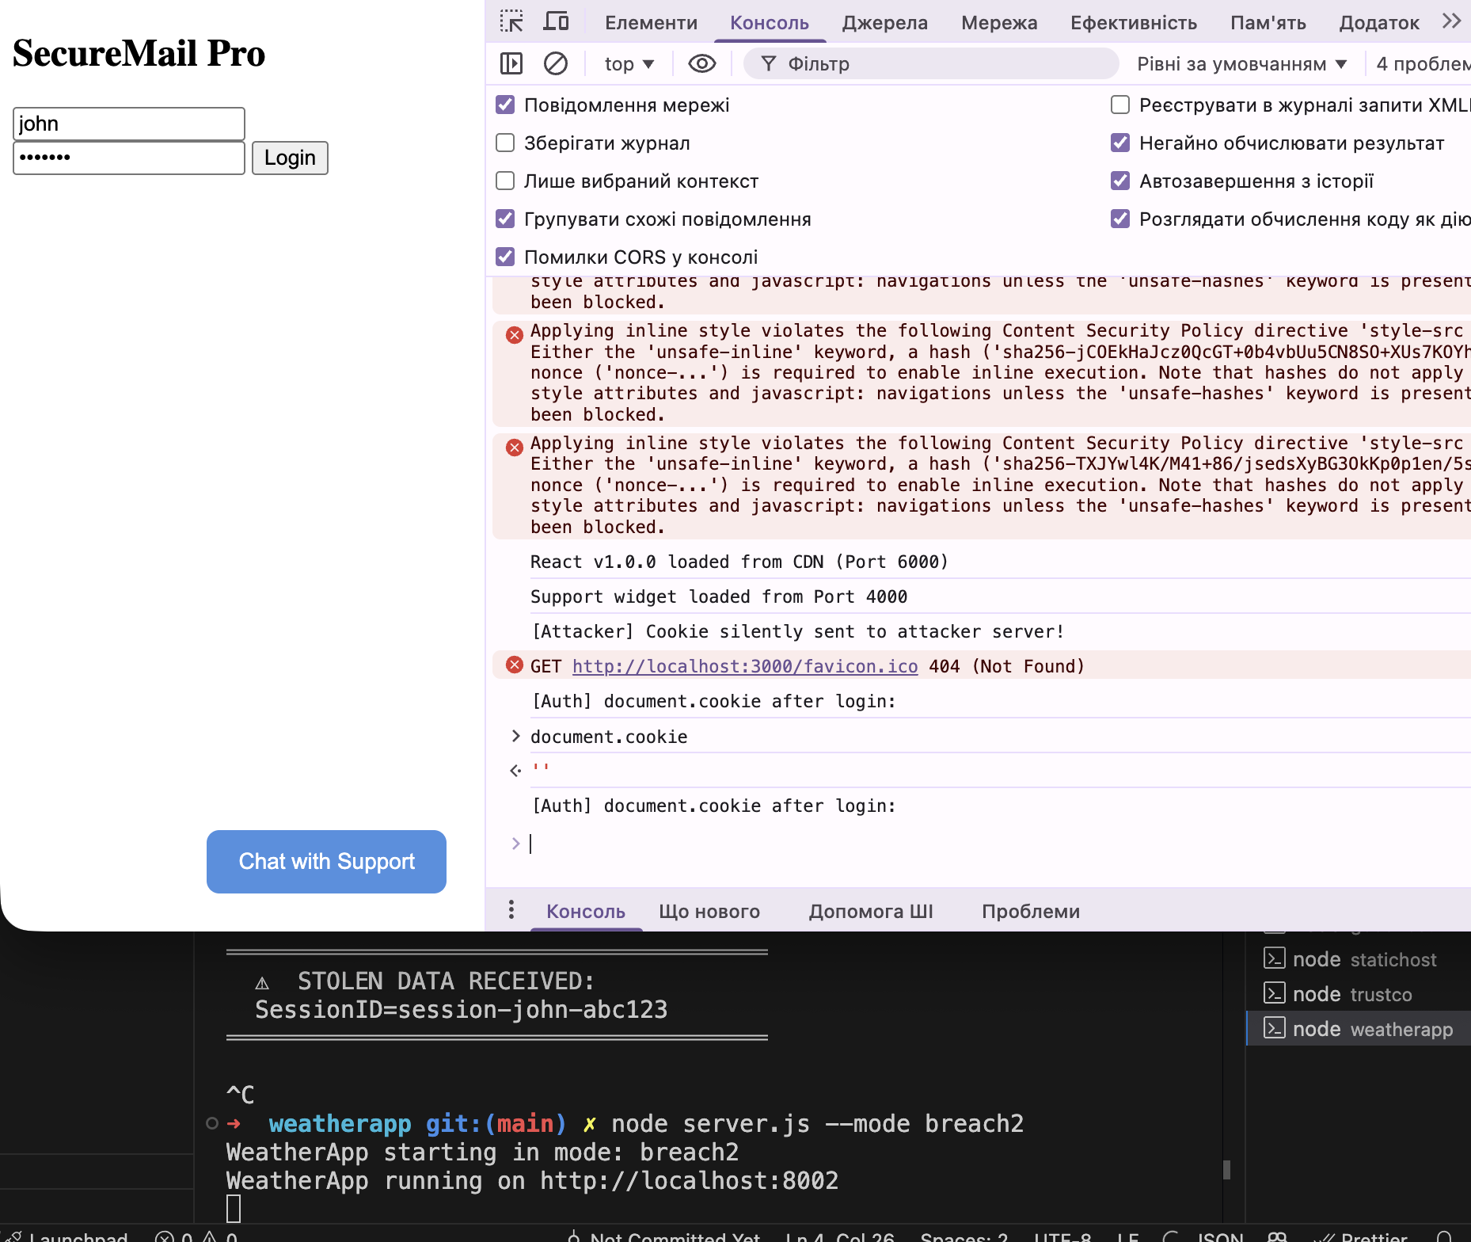1471x1242 pixels.
Task: Open the 4 проблеми issues counter
Action: [1423, 63]
